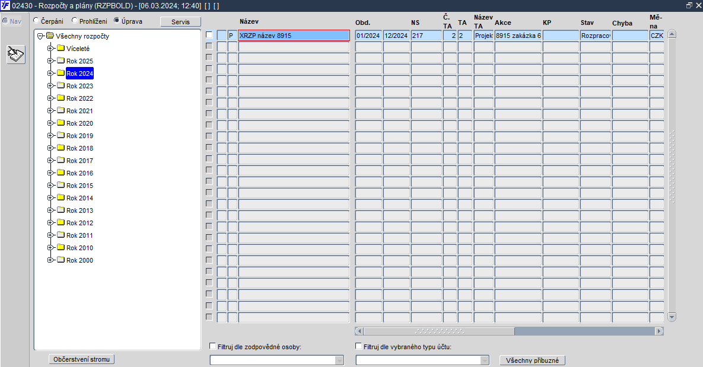703x367 pixels.
Task: Click the Všechny rozpočty open folder icon
Action: (50, 36)
